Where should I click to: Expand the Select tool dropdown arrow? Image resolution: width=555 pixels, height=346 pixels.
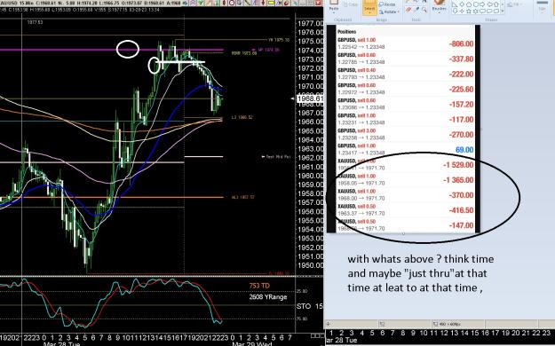click(369, 13)
